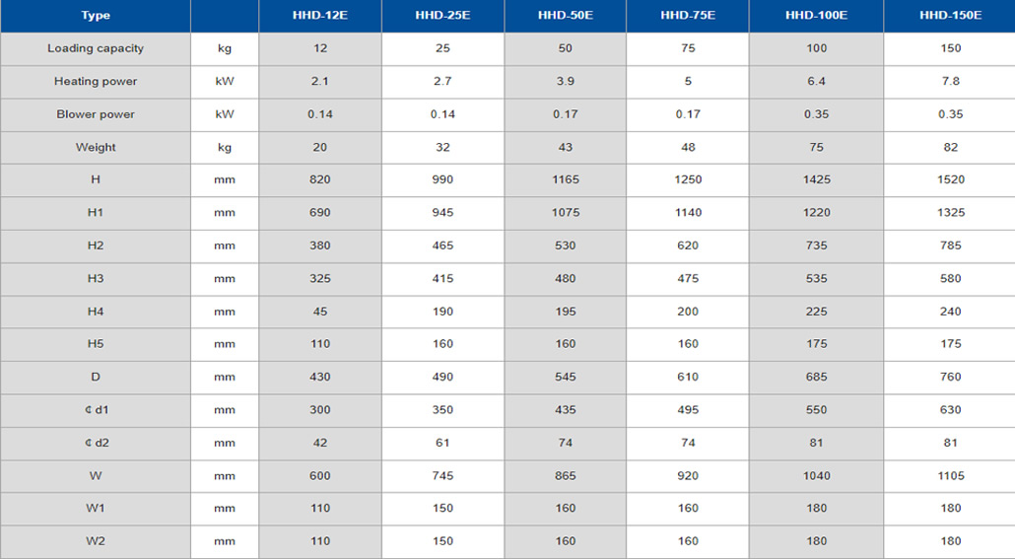The height and width of the screenshot is (559, 1015).
Task: Select the HHD-12E H4 value 45
Action: click(320, 312)
